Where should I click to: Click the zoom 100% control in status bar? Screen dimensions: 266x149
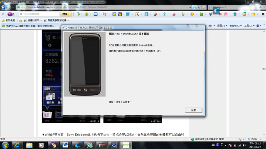pos(252,139)
